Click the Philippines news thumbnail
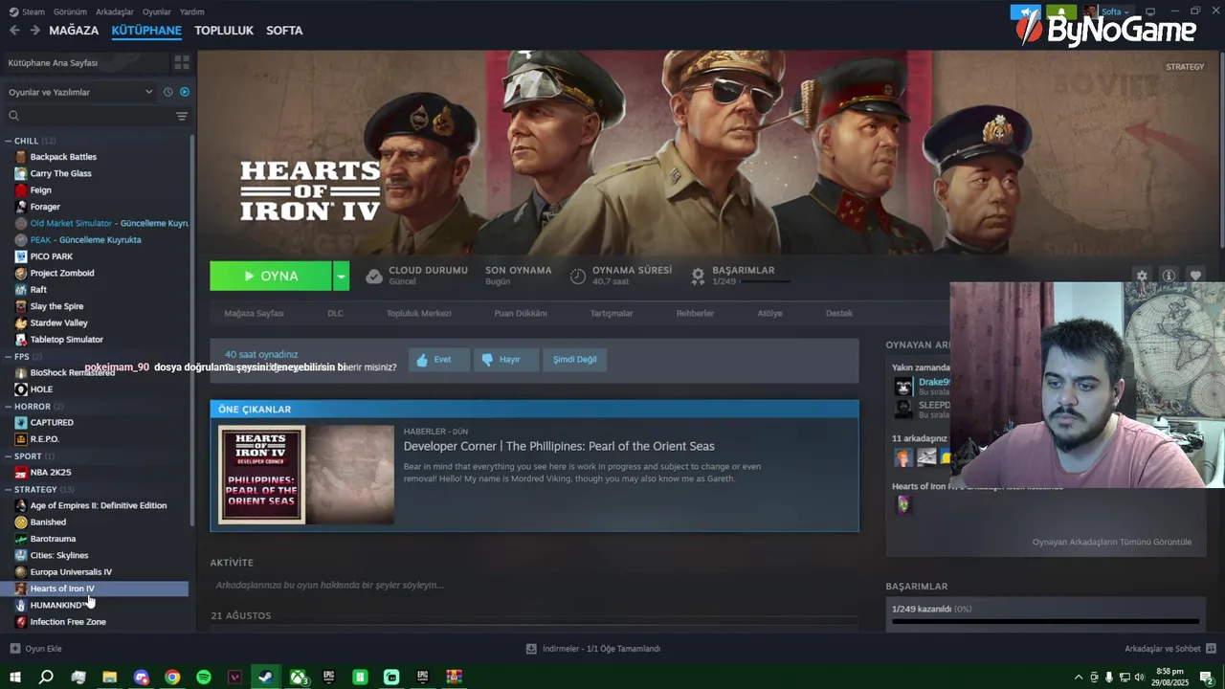This screenshot has width=1225, height=689. (x=306, y=475)
